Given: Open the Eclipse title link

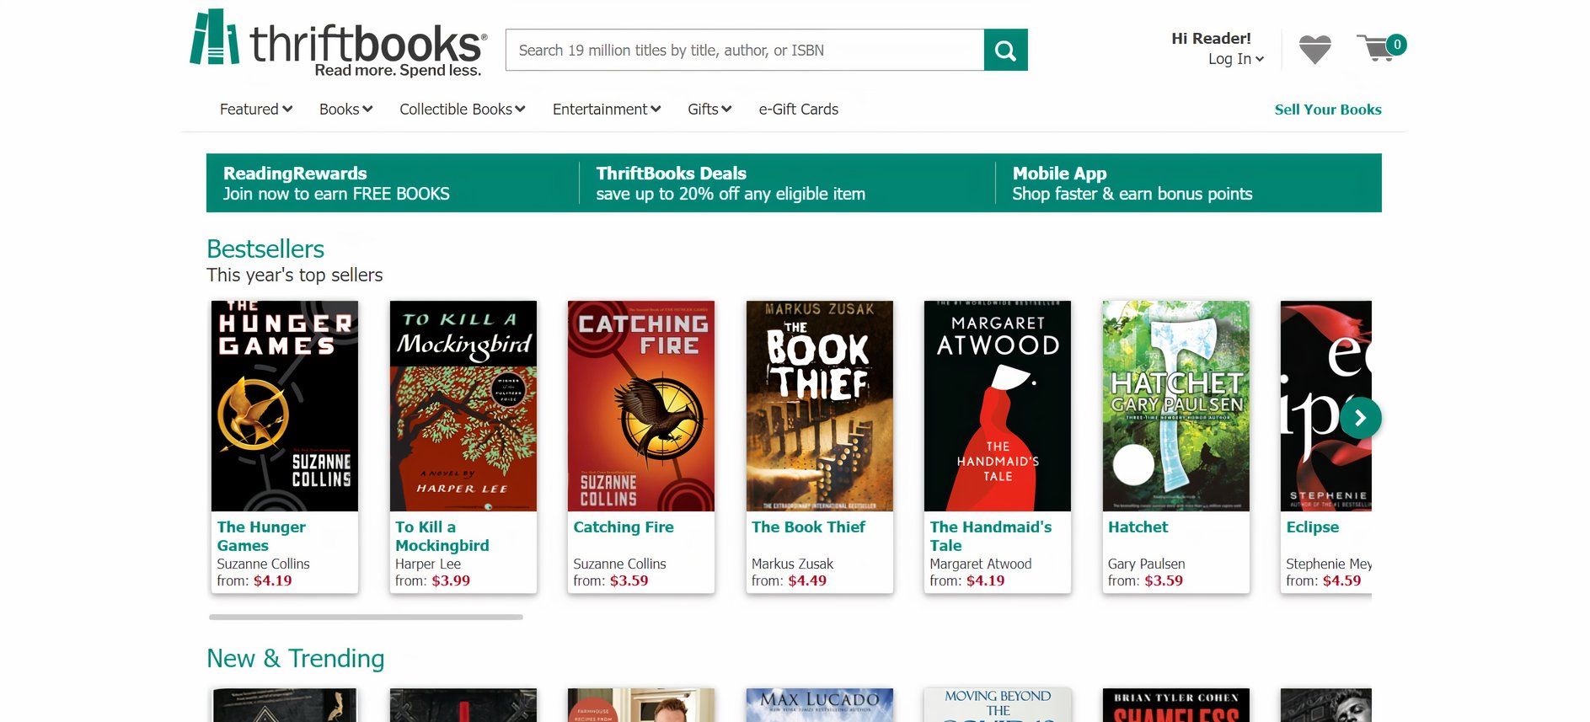Looking at the screenshot, I should point(1312,527).
